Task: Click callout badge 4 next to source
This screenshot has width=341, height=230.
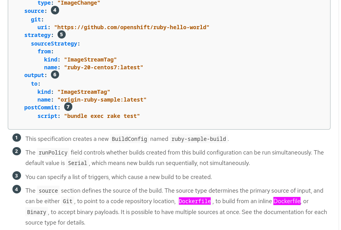Action: (x=55, y=10)
